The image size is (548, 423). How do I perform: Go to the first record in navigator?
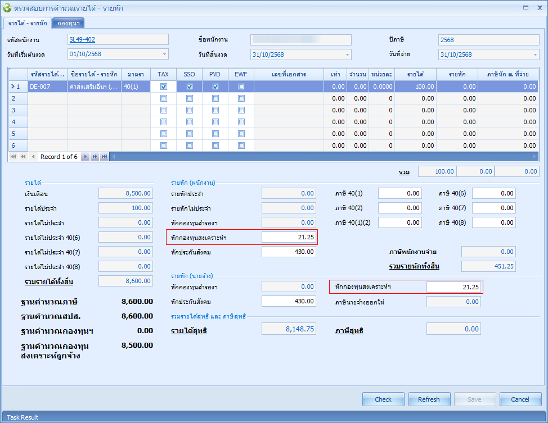(14, 157)
